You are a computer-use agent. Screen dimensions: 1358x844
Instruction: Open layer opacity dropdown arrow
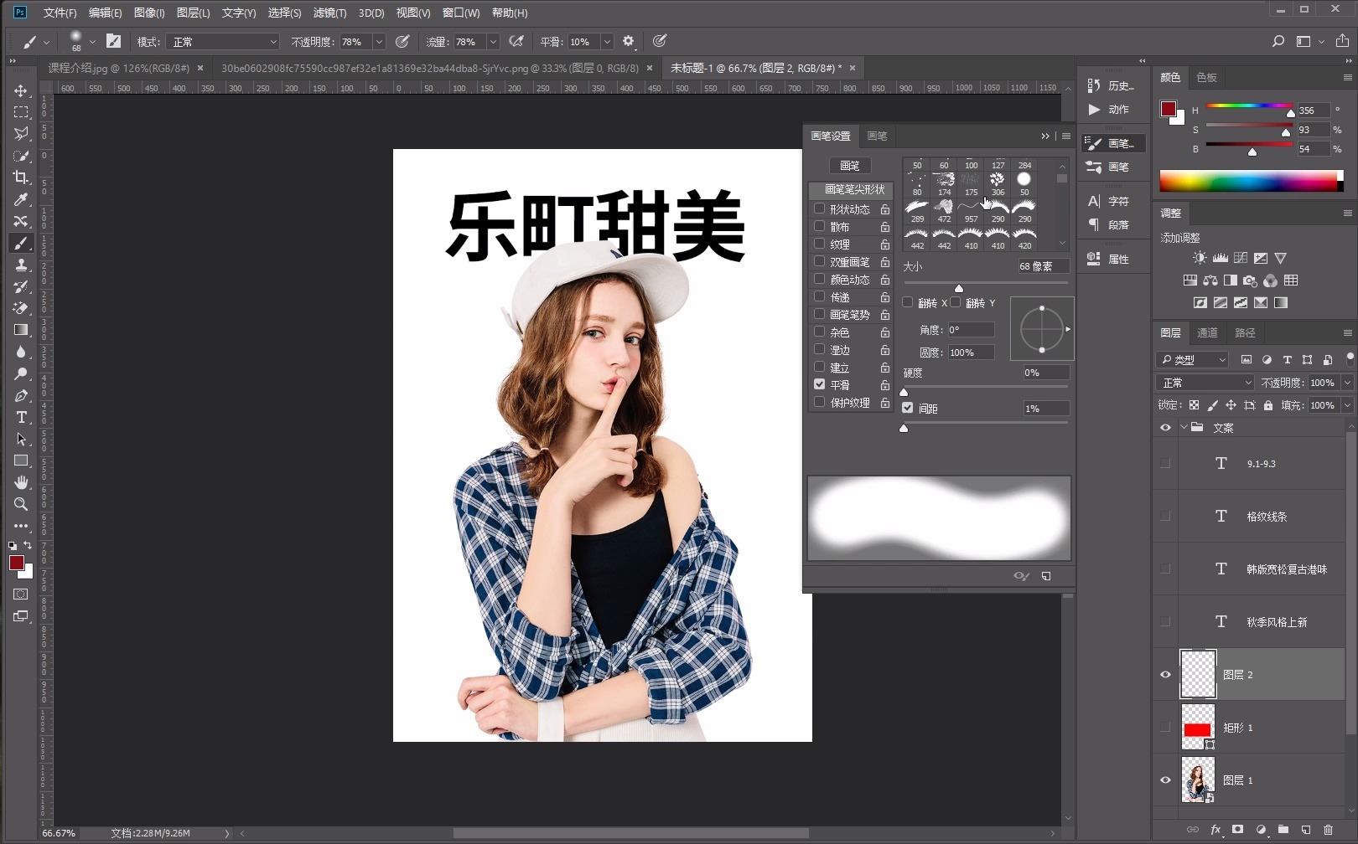[1348, 383]
